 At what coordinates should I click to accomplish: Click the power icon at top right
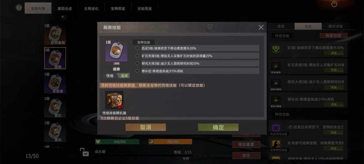[334, 4]
